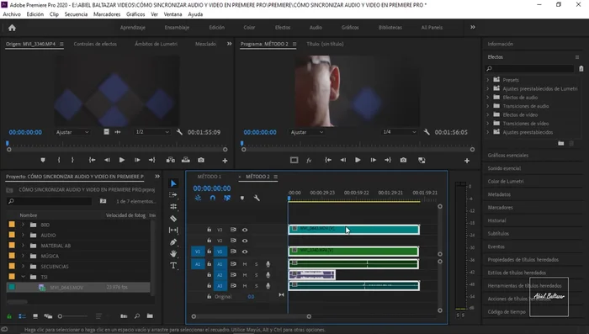
Task: Expand the AUDIO bin
Action: [23, 236]
